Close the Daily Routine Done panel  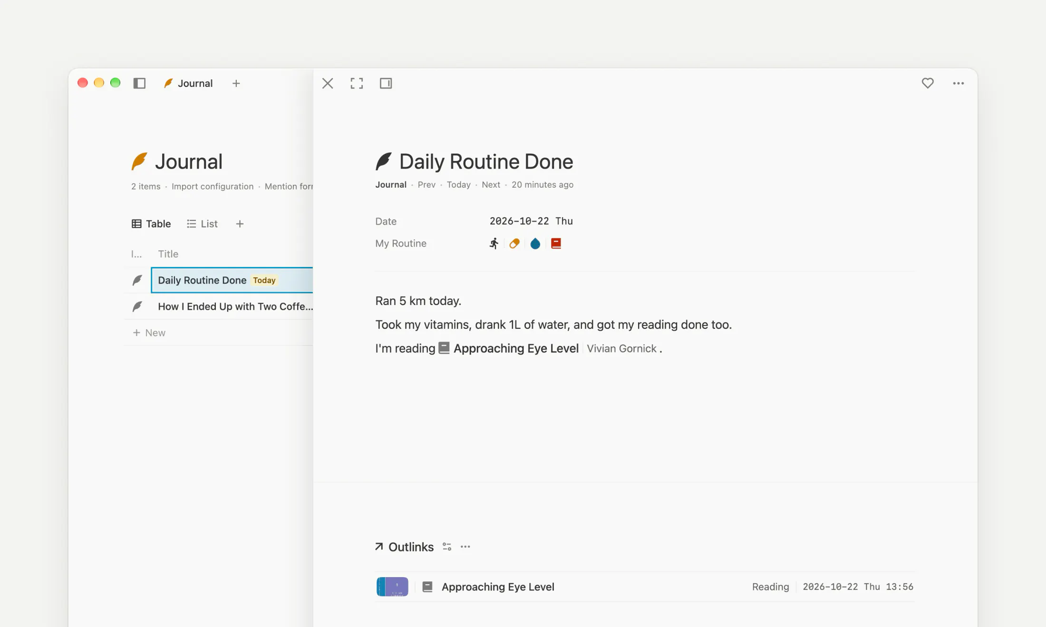point(328,84)
